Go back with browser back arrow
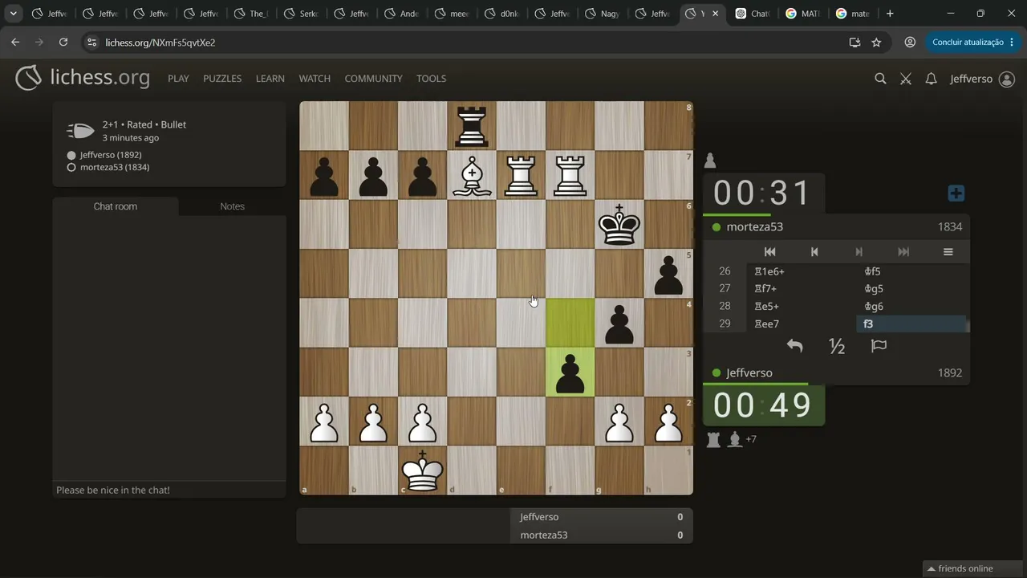1027x578 pixels. (15, 43)
